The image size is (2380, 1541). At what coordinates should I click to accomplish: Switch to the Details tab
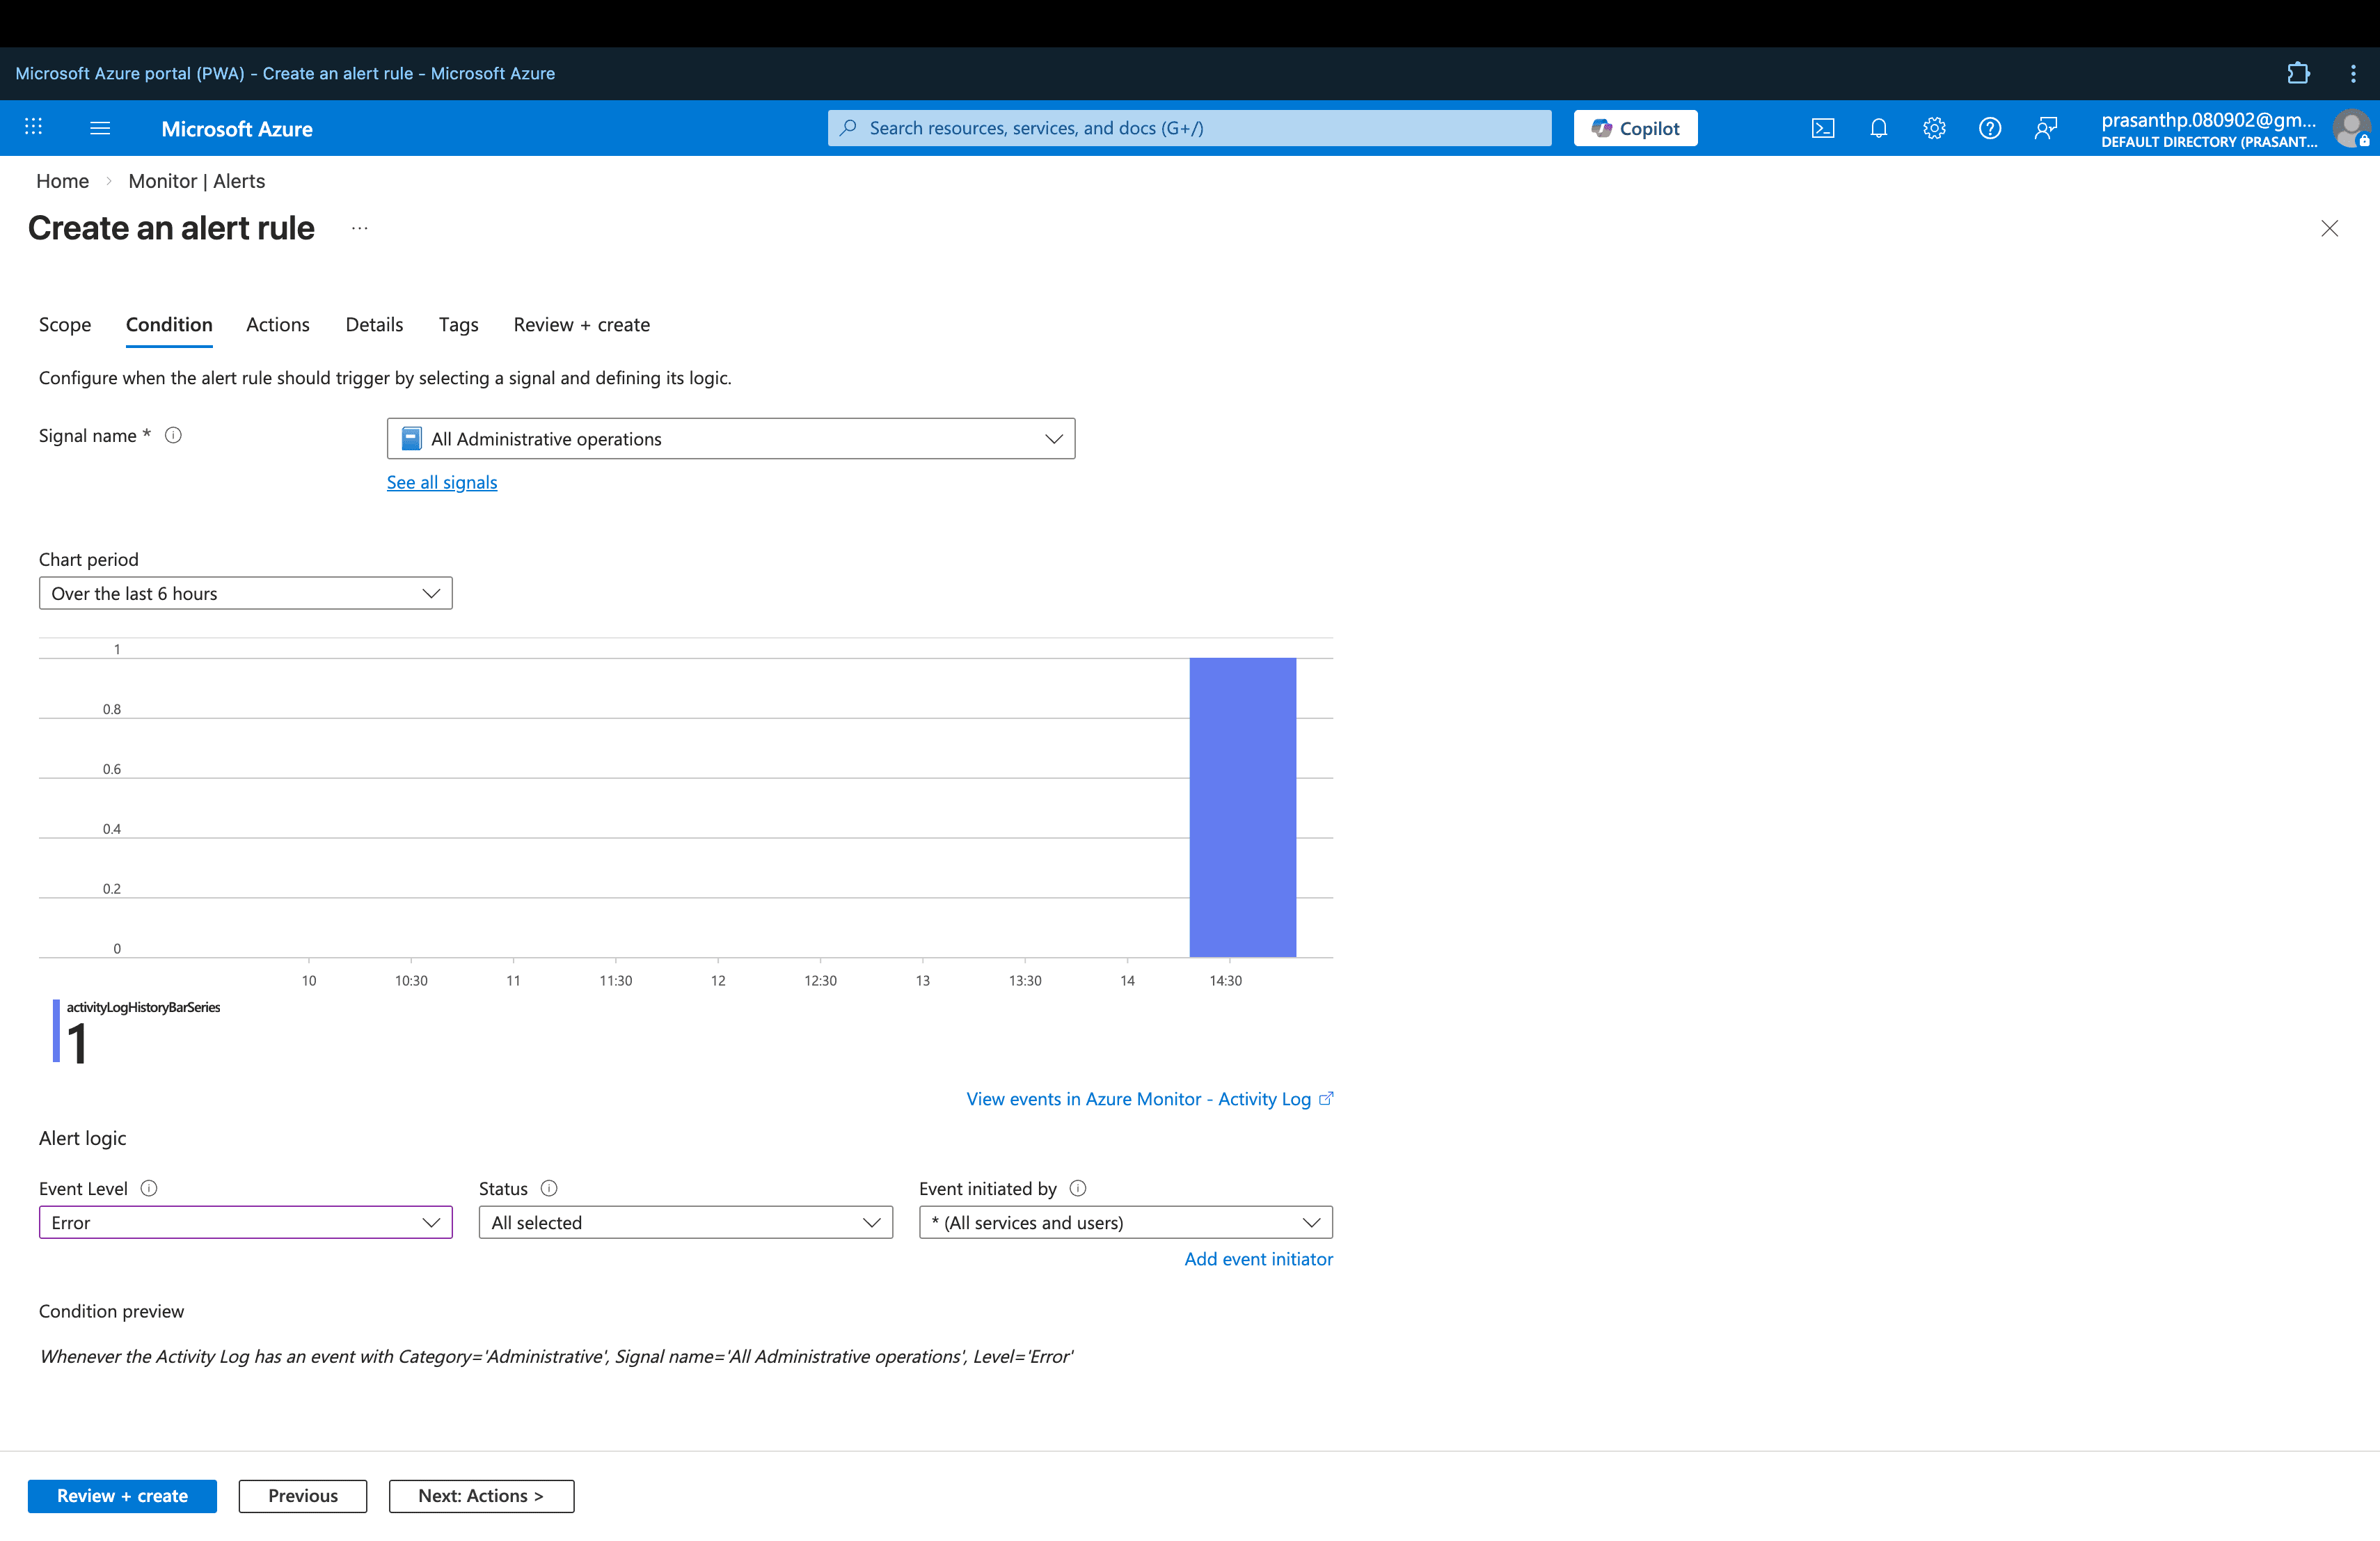[x=374, y=324]
